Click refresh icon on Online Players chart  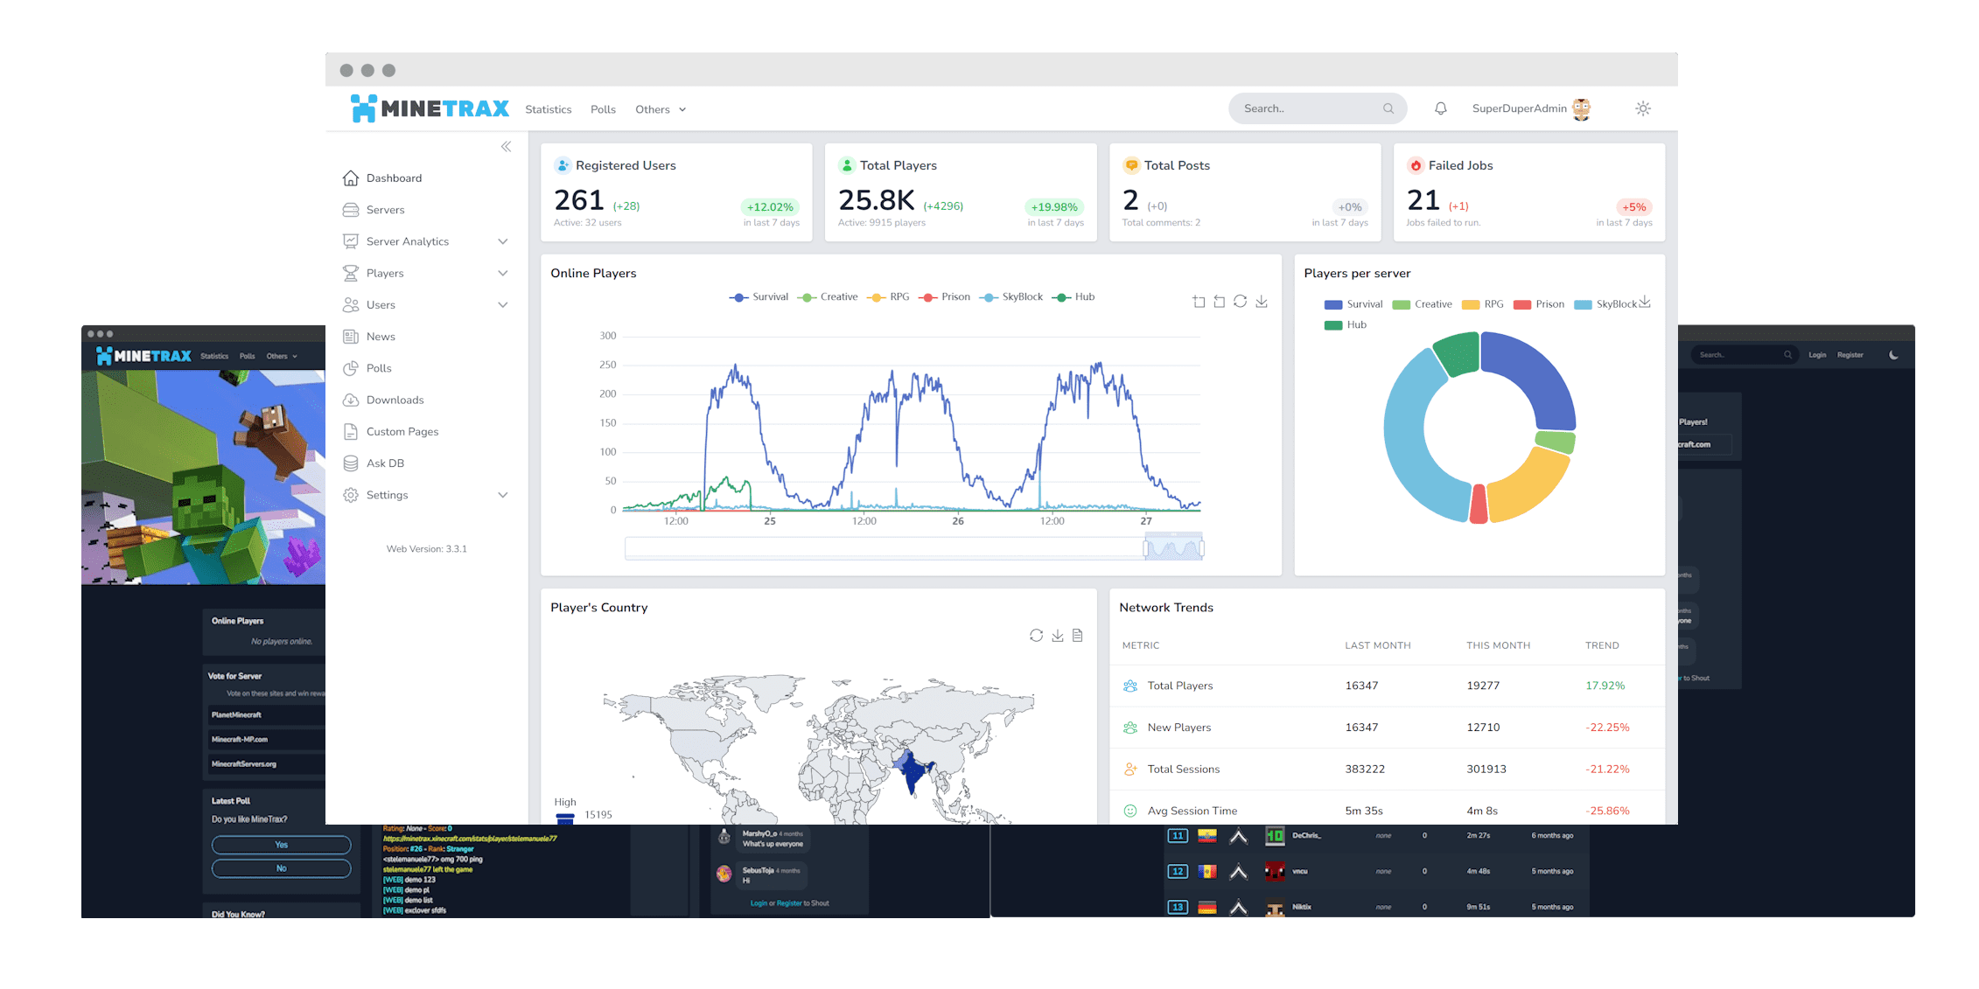pyautogui.click(x=1240, y=302)
